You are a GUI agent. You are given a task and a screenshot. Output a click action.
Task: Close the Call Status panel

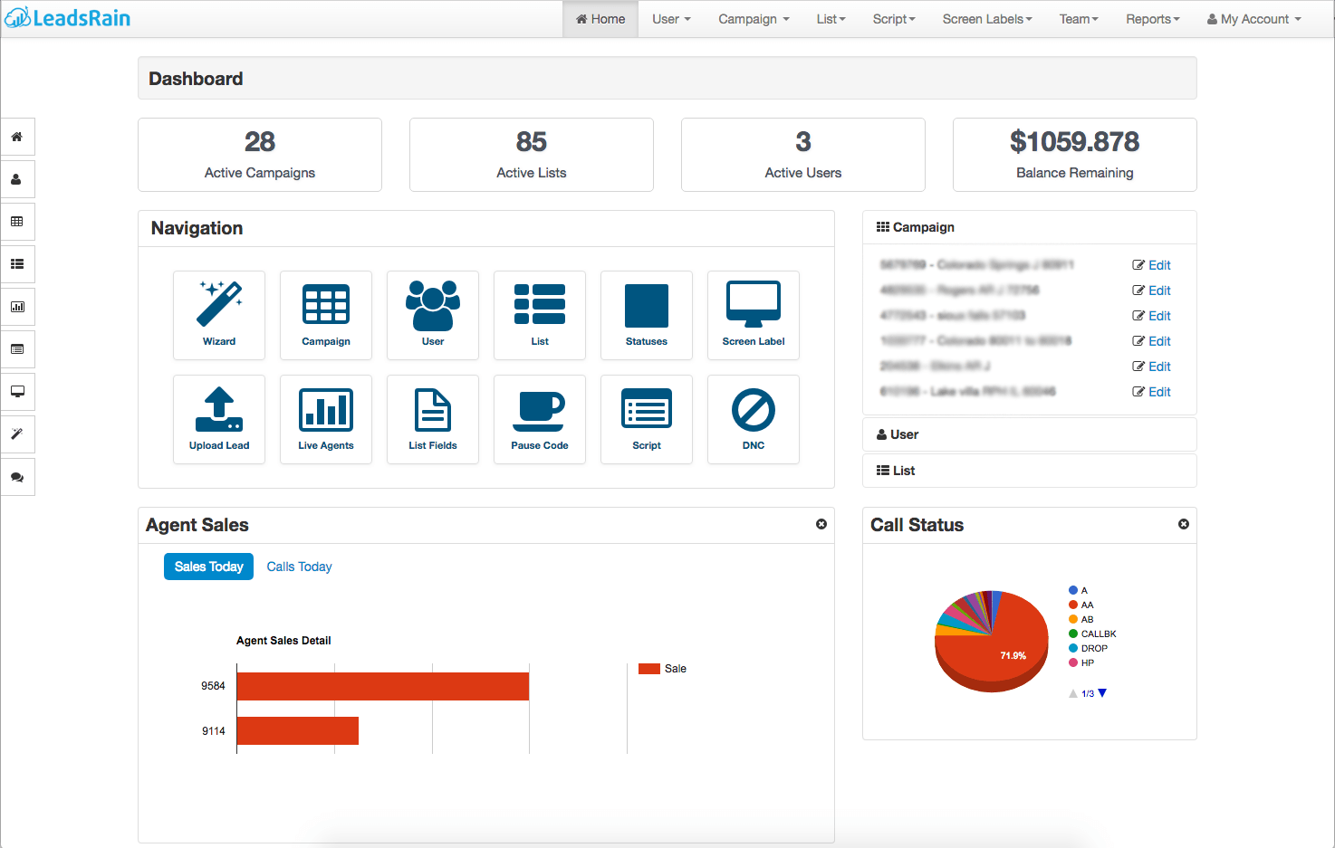pos(1184,524)
